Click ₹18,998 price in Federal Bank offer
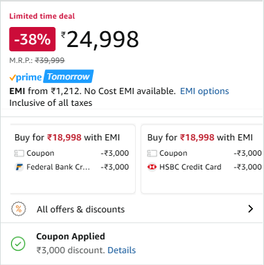 64,138
